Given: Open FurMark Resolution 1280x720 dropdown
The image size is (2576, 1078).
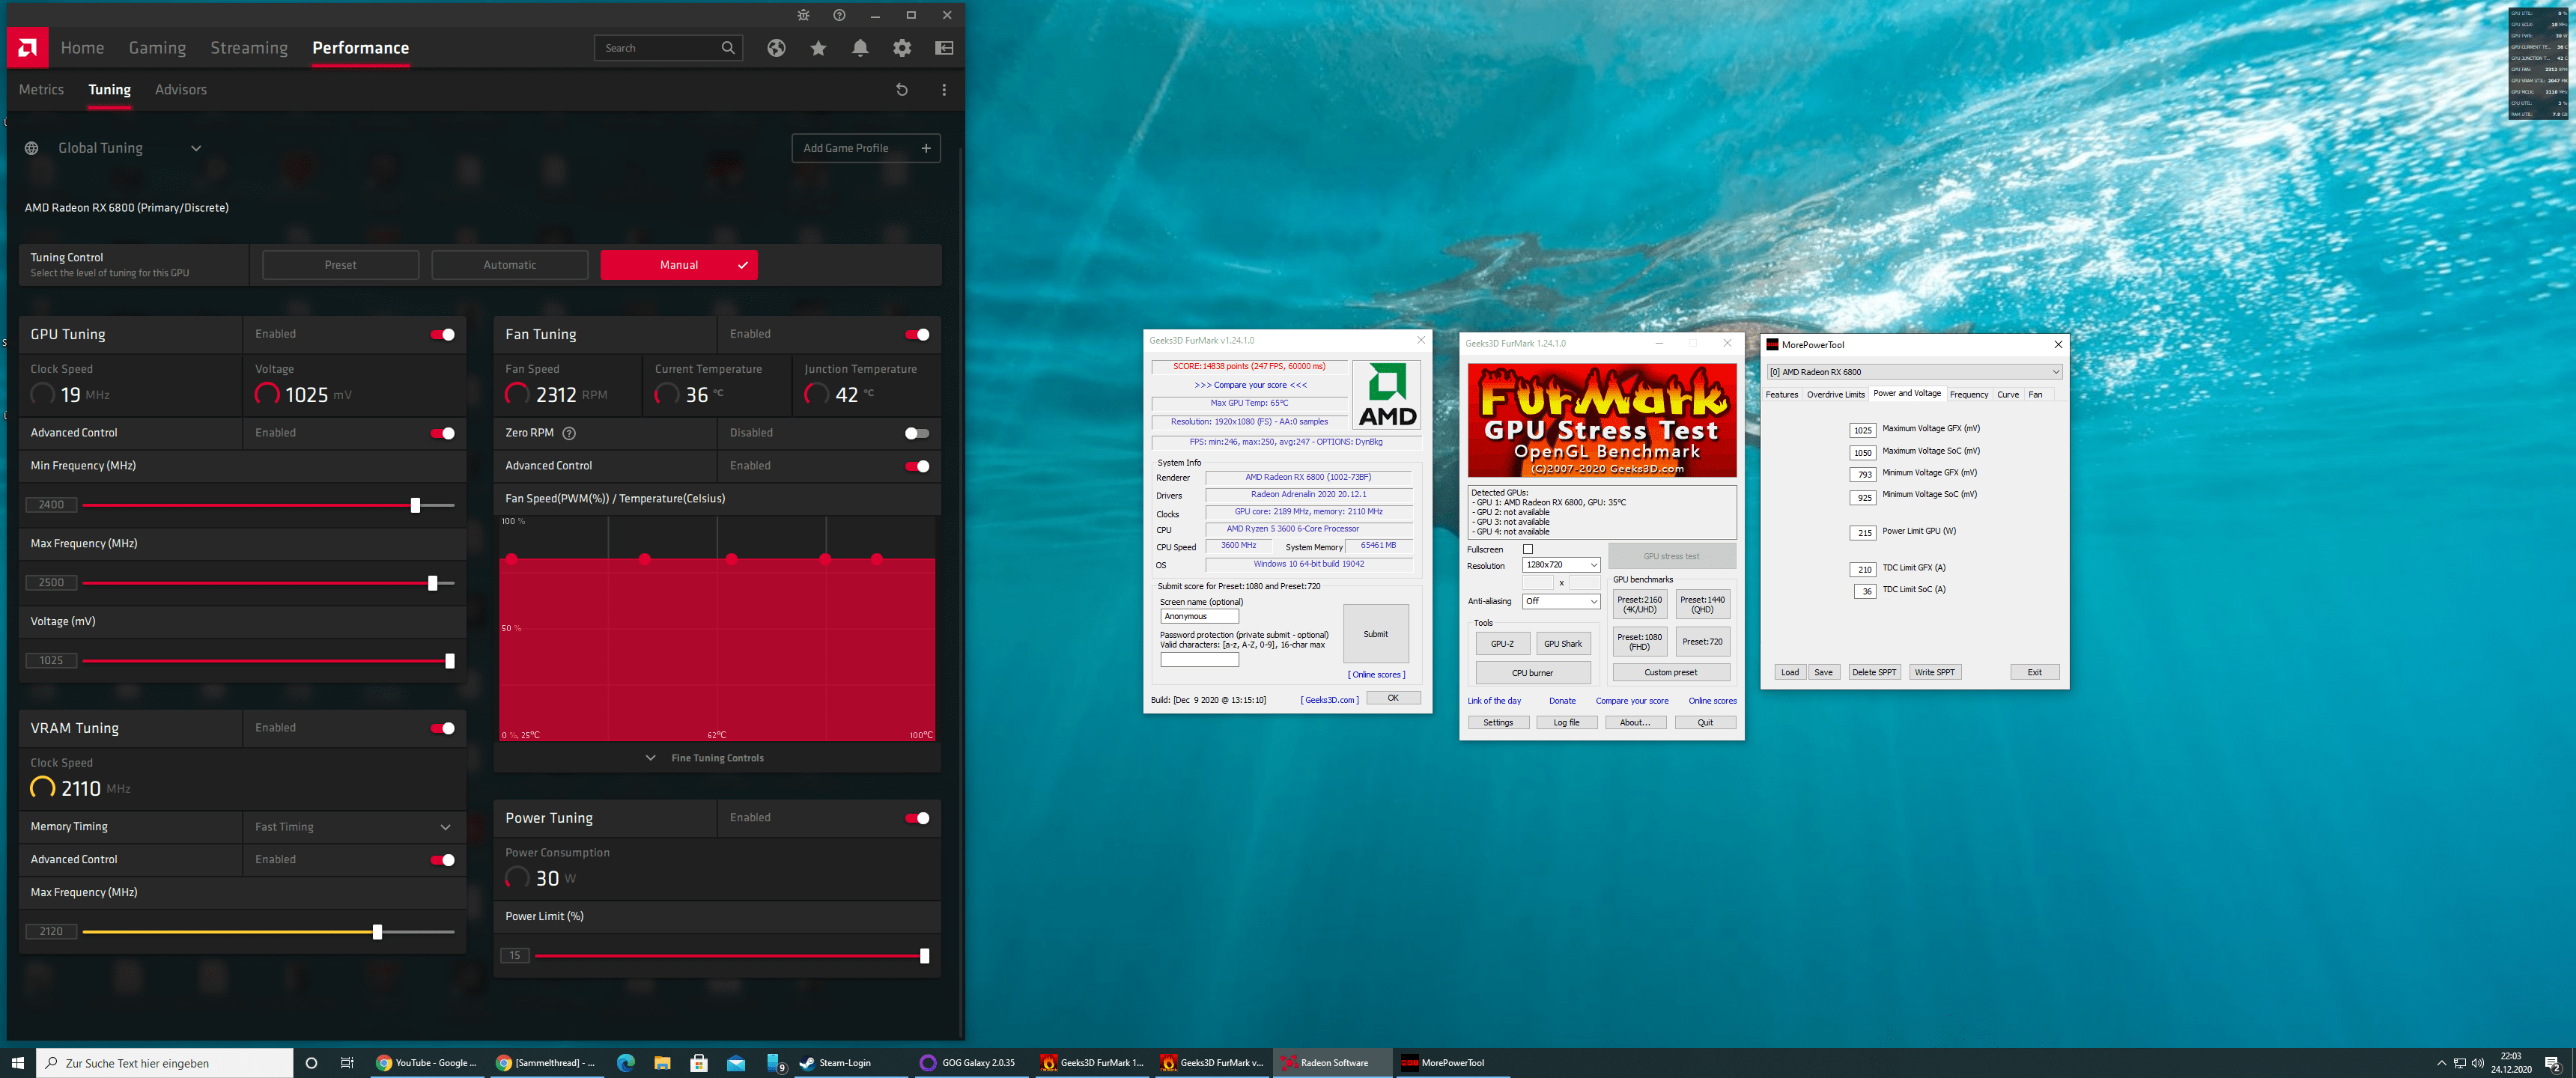Looking at the screenshot, I should [x=1561, y=565].
